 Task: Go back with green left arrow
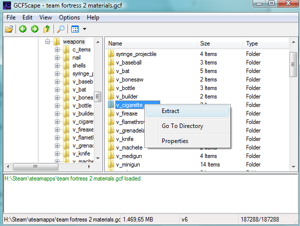(23, 29)
